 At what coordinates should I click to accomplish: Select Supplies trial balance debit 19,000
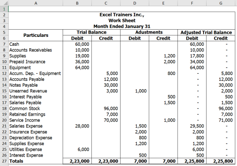[77, 56]
